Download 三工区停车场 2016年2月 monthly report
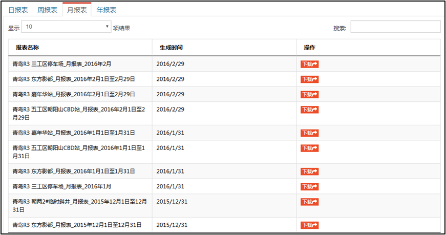The height and width of the screenshot is (235, 446). pos(309,65)
